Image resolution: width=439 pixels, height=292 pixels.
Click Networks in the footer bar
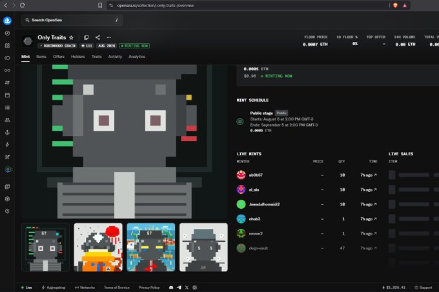click(x=85, y=287)
